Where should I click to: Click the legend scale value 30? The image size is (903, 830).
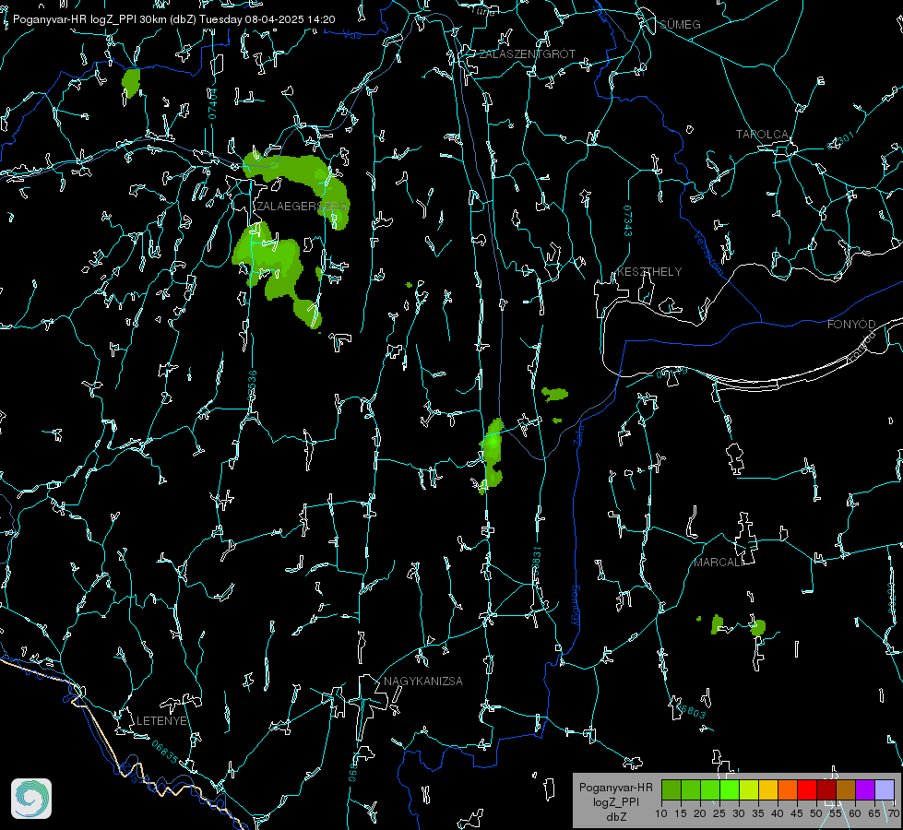(x=739, y=813)
